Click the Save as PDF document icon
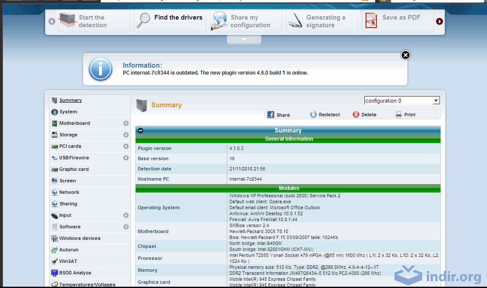Image resolution: width=487 pixels, height=288 pixels. pyautogui.click(x=371, y=21)
